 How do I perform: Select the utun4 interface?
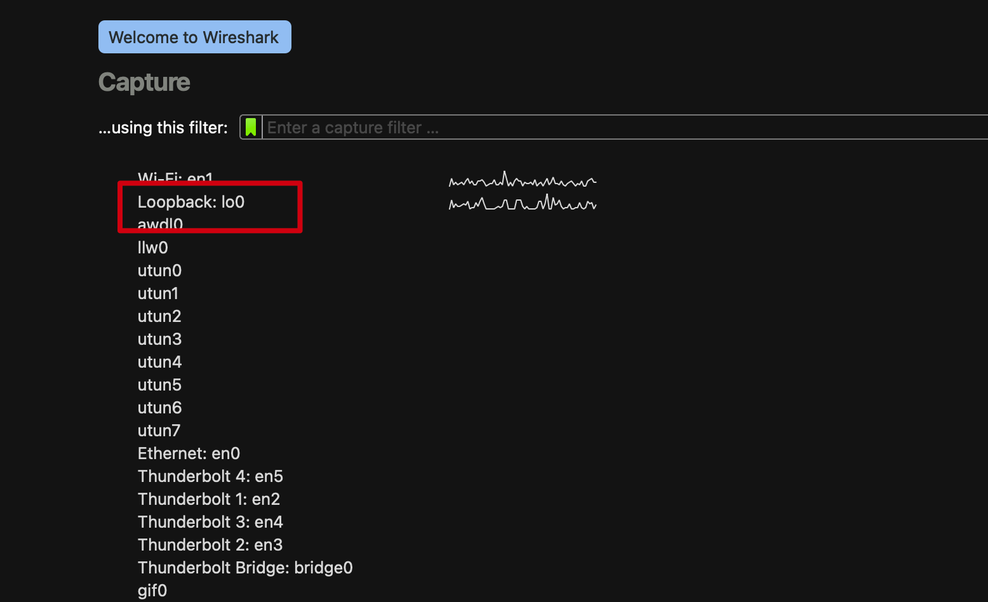click(159, 362)
